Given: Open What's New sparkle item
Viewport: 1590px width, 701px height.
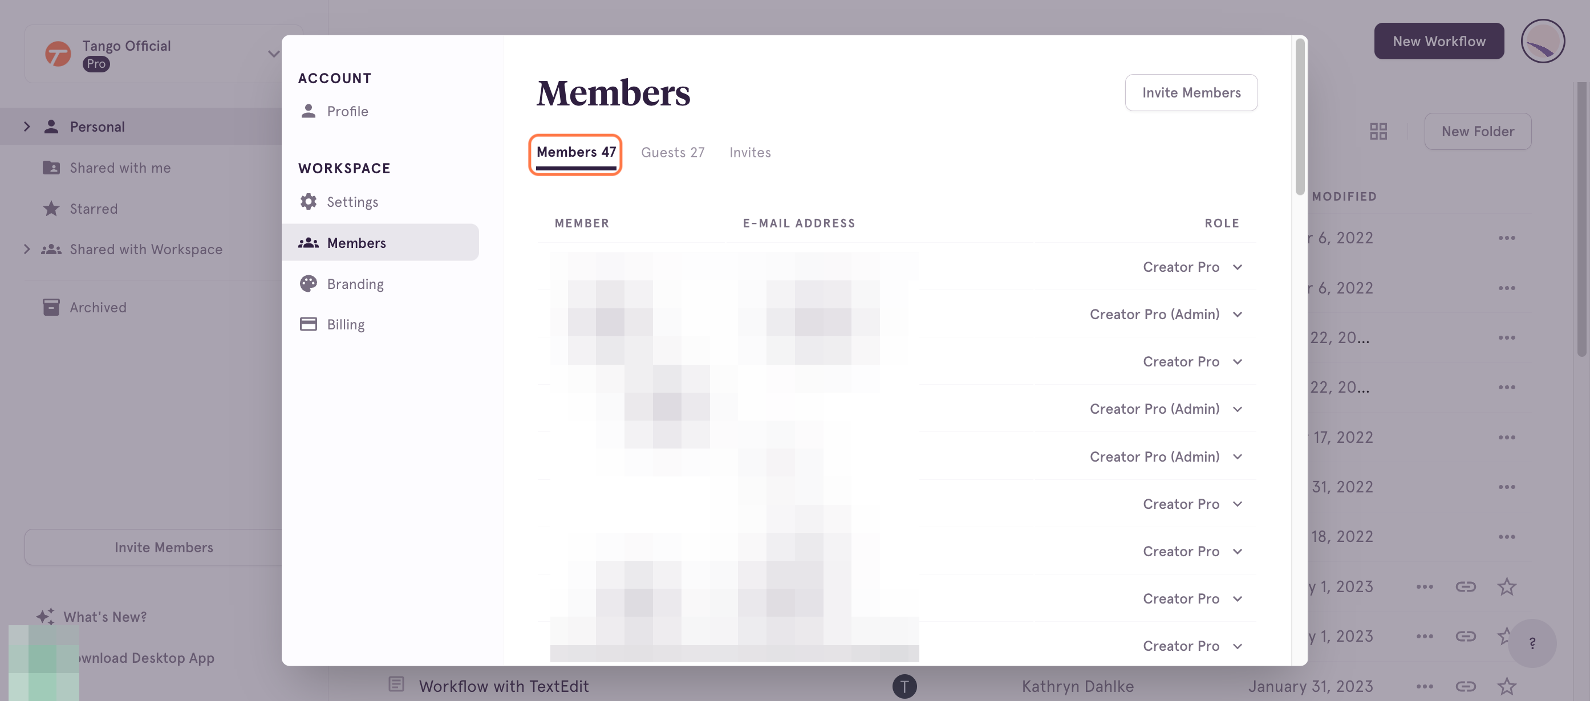Looking at the screenshot, I should pos(91,617).
